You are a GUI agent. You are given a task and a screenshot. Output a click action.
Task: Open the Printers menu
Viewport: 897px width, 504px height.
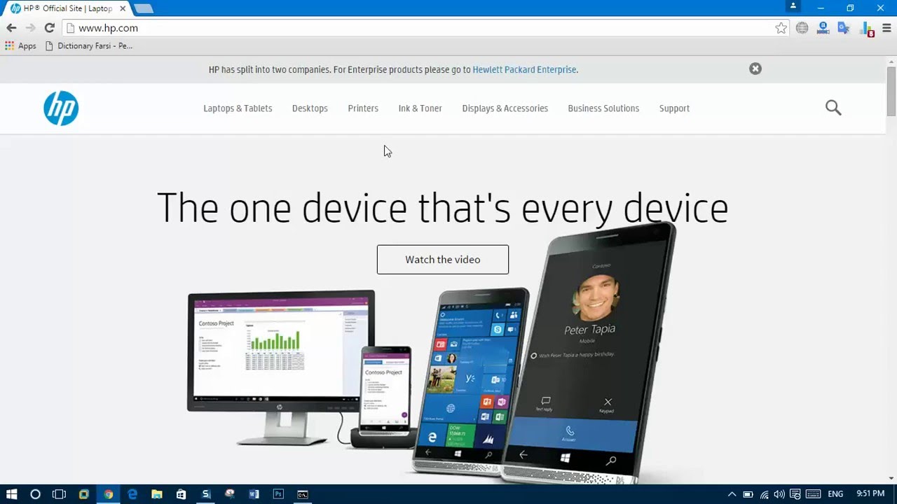(x=363, y=108)
